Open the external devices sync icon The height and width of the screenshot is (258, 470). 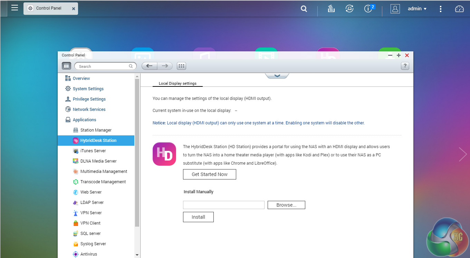point(349,9)
